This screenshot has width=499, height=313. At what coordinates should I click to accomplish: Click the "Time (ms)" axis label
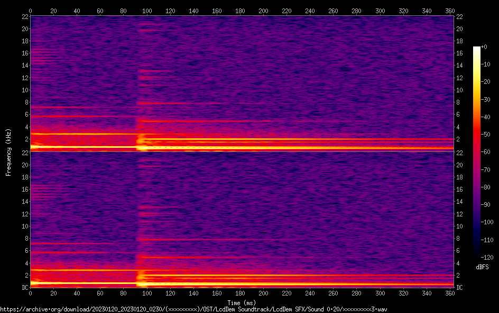point(242,302)
